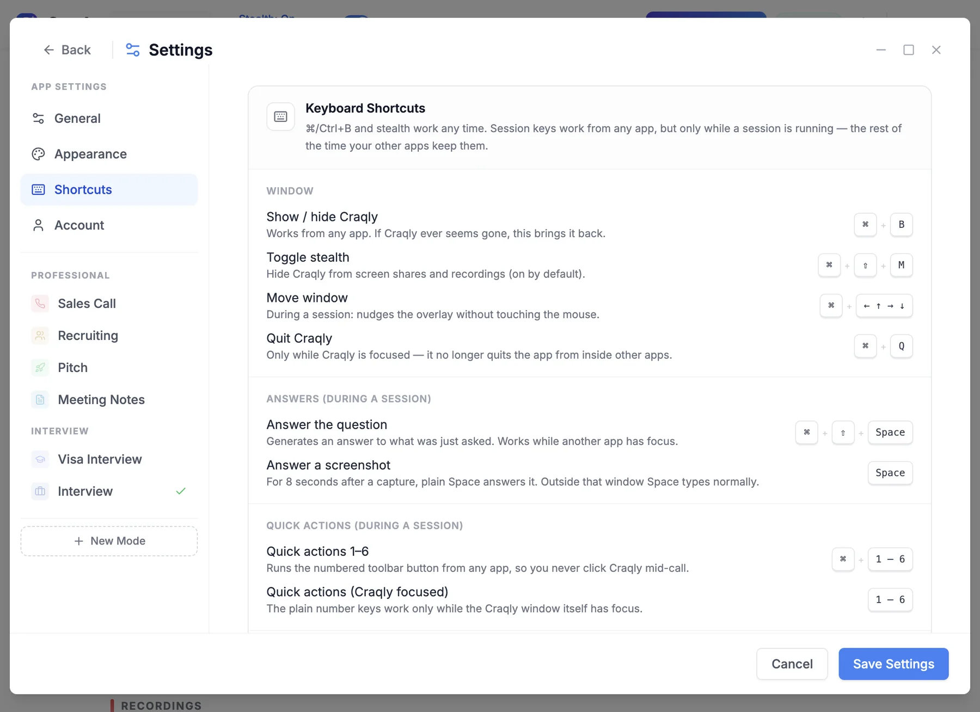The height and width of the screenshot is (712, 980).
Task: Click the command key in Move window shortcut
Action: point(831,306)
